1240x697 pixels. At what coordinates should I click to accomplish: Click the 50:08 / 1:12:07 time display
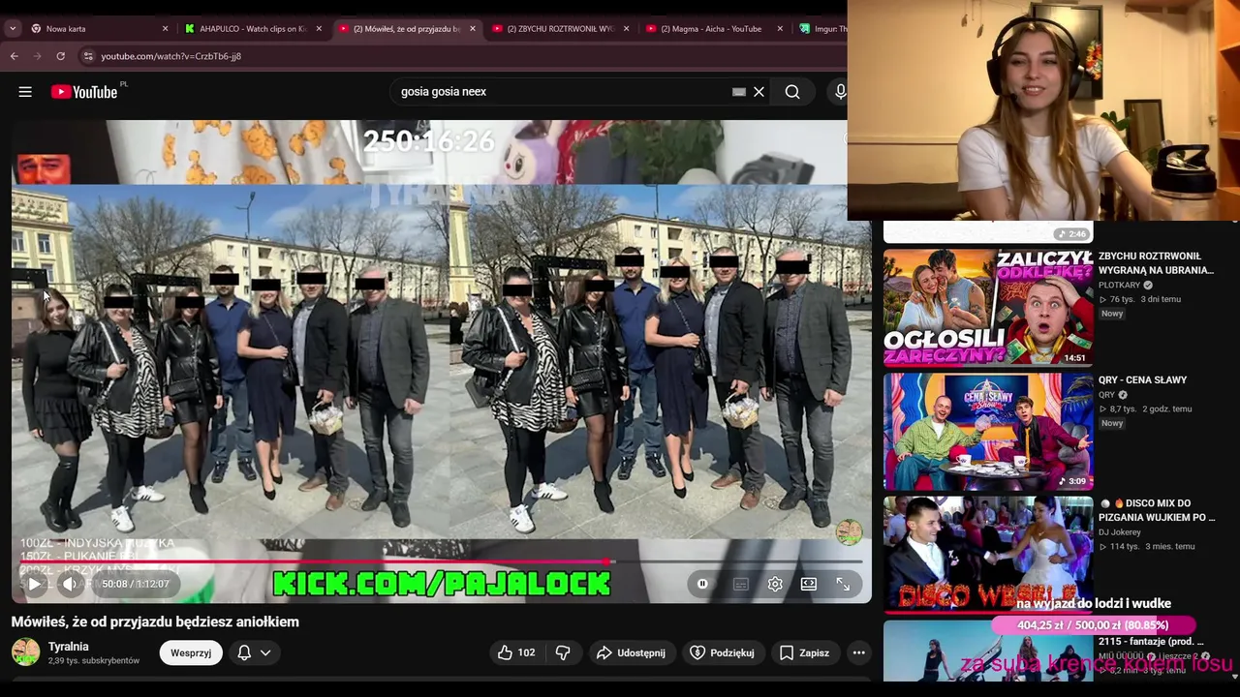[136, 584]
